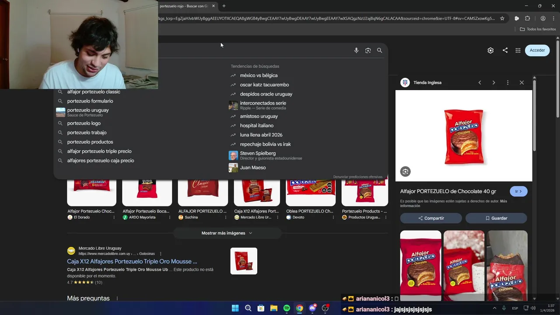Go to next image in preview panel

(x=493, y=83)
